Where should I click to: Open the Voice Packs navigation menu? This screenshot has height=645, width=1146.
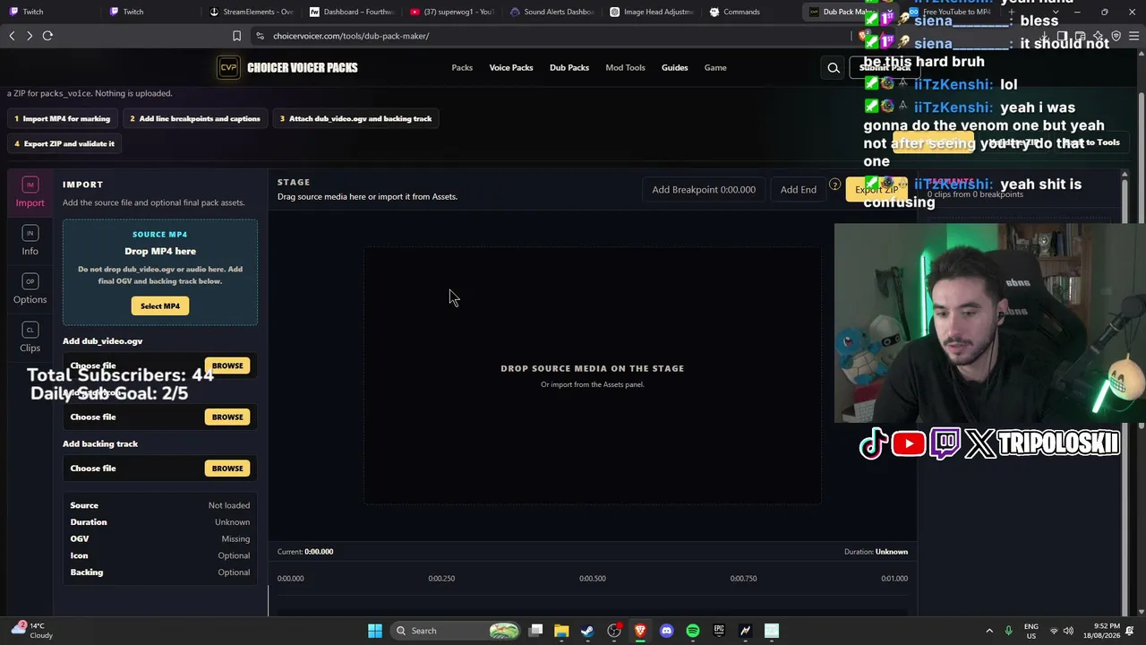click(511, 67)
